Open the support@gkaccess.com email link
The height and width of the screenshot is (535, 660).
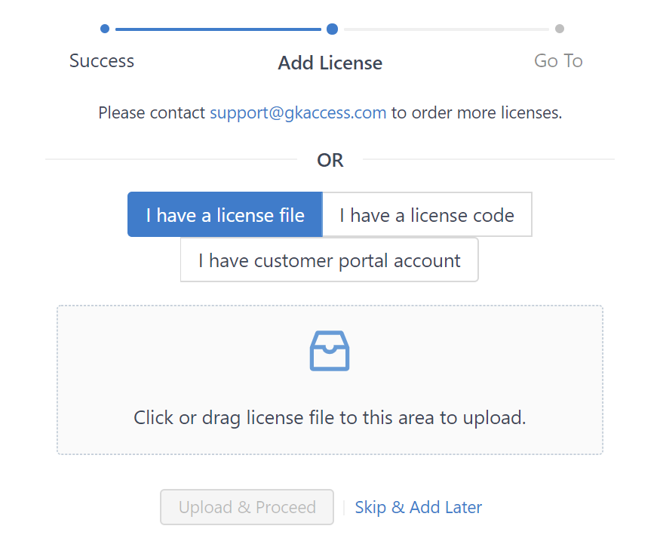298,113
